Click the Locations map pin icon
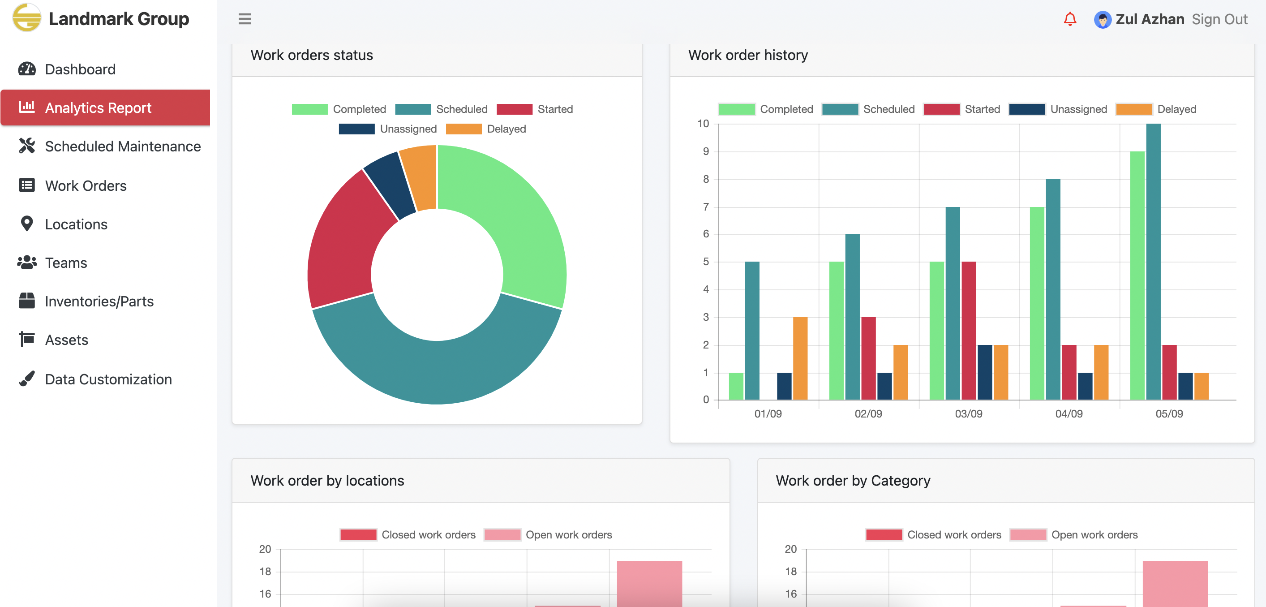 (x=26, y=224)
